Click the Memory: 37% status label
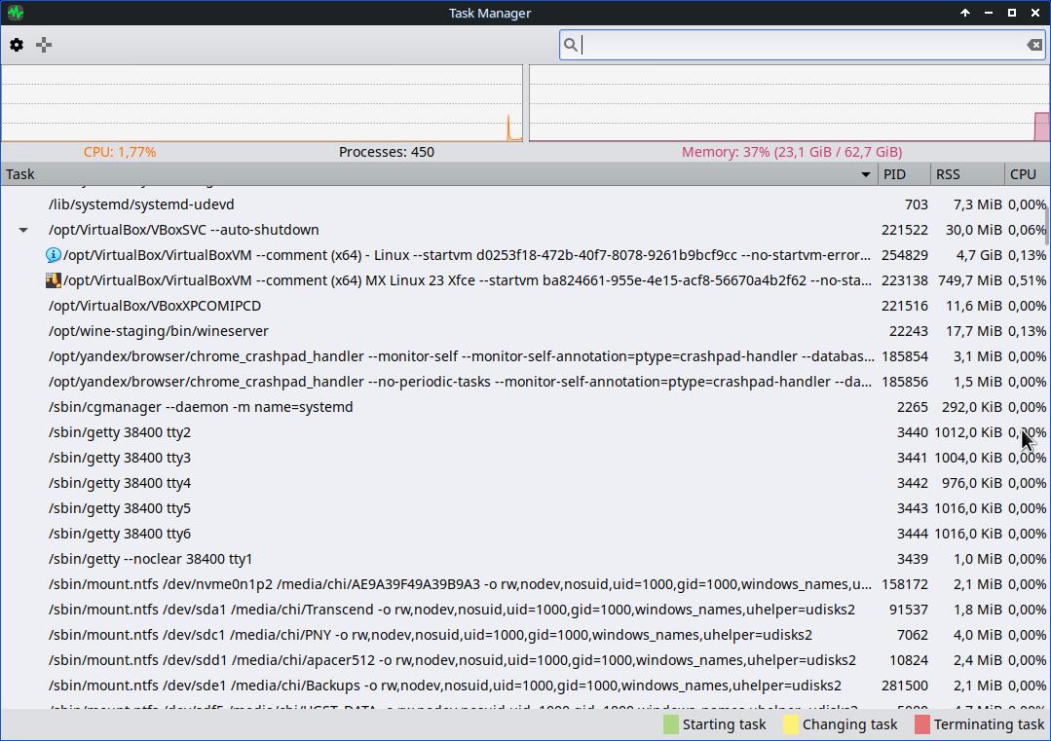Image resolution: width=1051 pixels, height=741 pixels. click(x=792, y=152)
